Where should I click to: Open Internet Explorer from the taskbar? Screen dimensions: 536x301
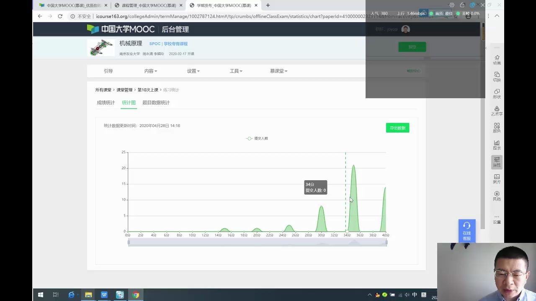(72, 295)
